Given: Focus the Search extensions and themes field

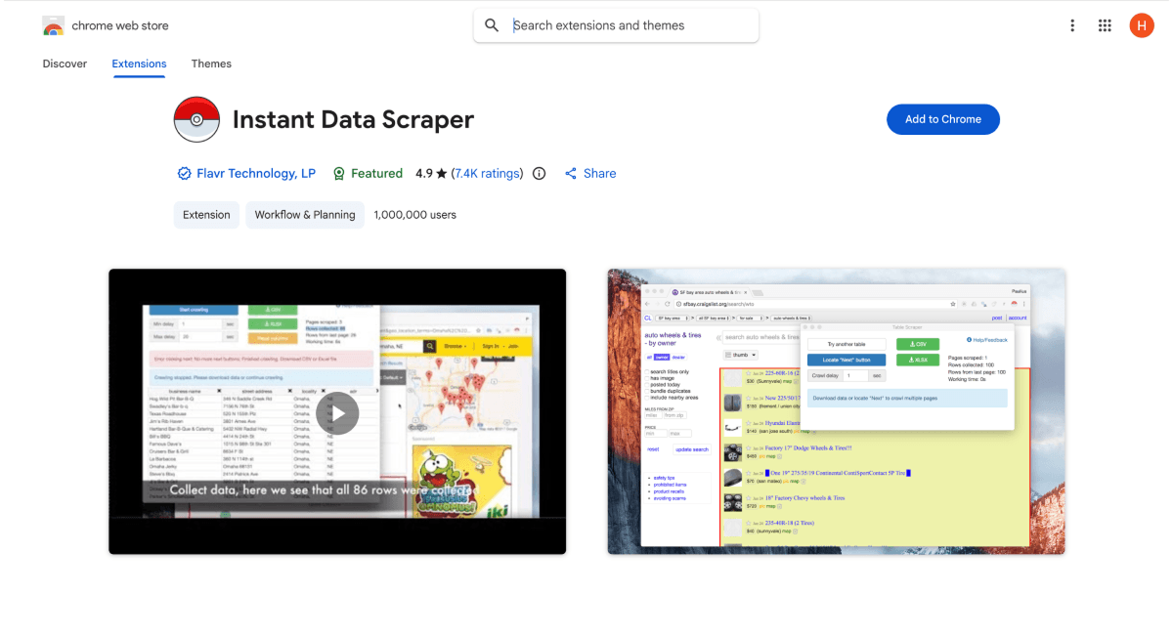Looking at the screenshot, I should coord(616,25).
